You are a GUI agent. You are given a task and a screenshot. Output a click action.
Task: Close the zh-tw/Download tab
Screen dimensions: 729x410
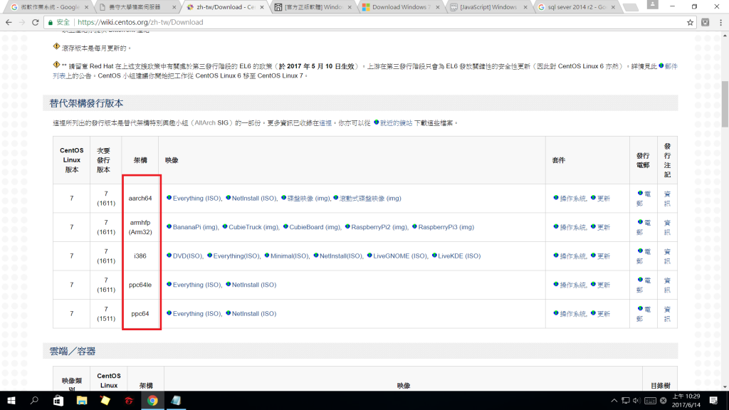click(x=262, y=7)
